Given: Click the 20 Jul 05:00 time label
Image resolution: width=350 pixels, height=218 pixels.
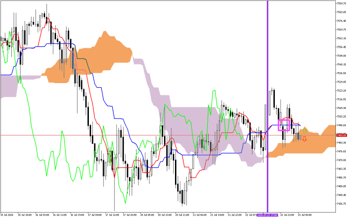Looking at the screenshot, I should 147,215.
